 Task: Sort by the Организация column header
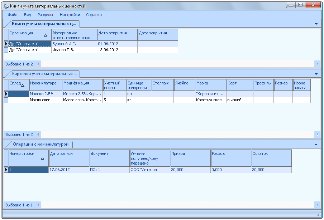point(30,35)
